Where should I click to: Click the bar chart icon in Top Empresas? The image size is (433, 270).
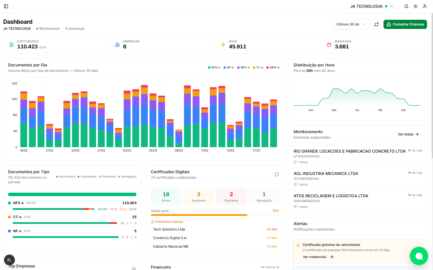pos(134,268)
